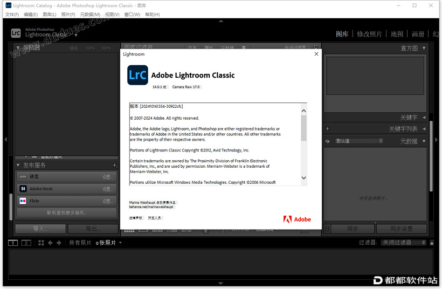Switch to the 地图 module

coord(397,34)
